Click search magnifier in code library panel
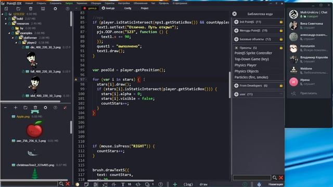Viewport: 333px width, 187px height. point(275,178)
